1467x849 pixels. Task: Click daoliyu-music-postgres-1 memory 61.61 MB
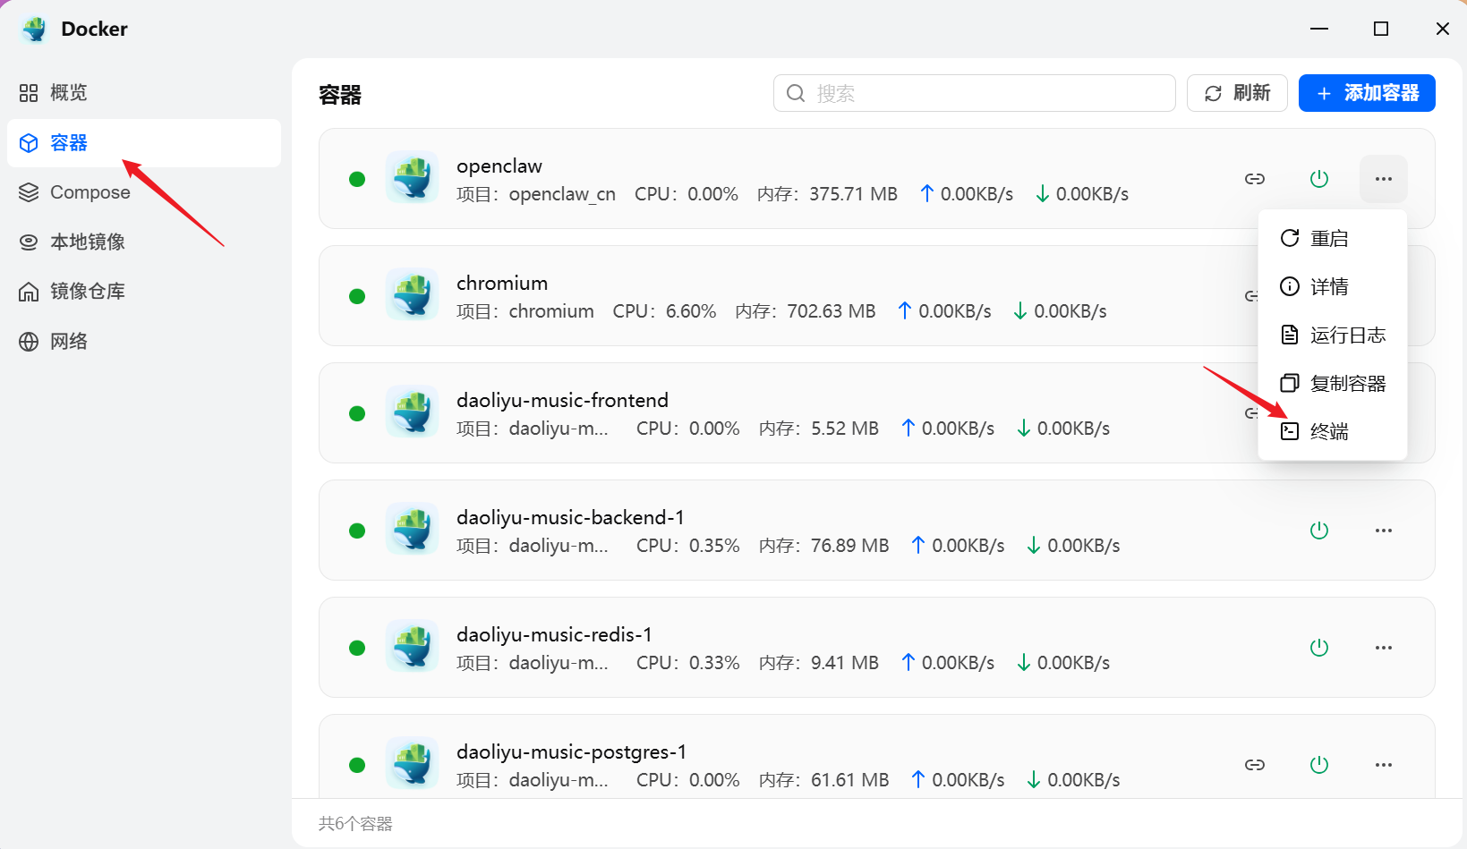[849, 780]
